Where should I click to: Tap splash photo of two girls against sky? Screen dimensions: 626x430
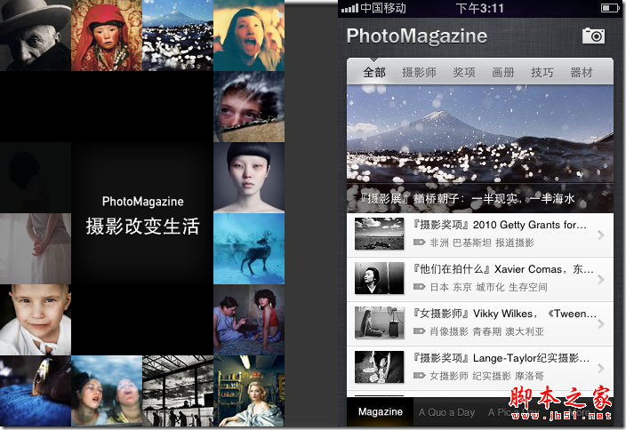click(107, 391)
